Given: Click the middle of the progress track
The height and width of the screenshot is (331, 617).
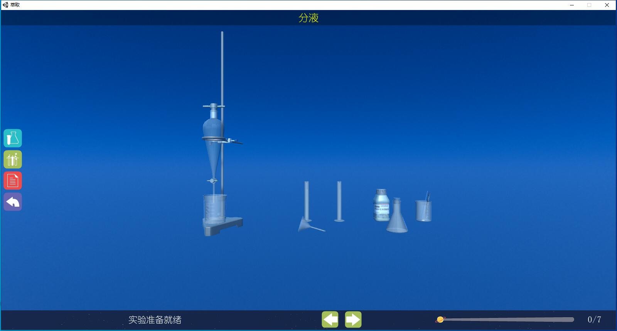Looking at the screenshot, I should pyautogui.click(x=507, y=319).
